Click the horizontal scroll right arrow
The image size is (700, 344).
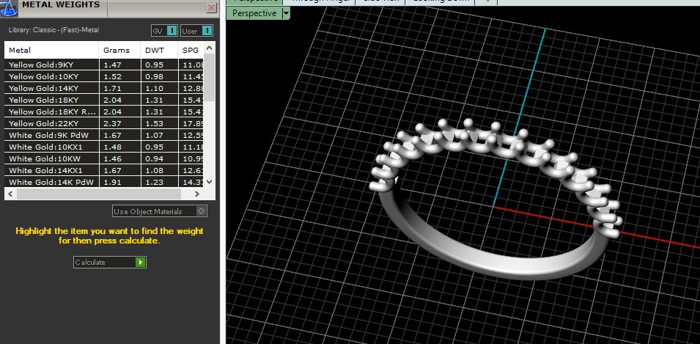[197, 194]
